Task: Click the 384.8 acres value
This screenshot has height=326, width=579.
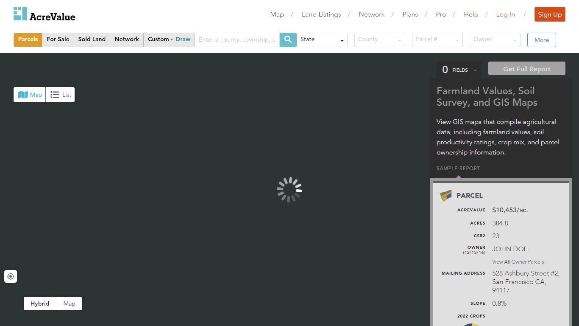Action: point(500,223)
